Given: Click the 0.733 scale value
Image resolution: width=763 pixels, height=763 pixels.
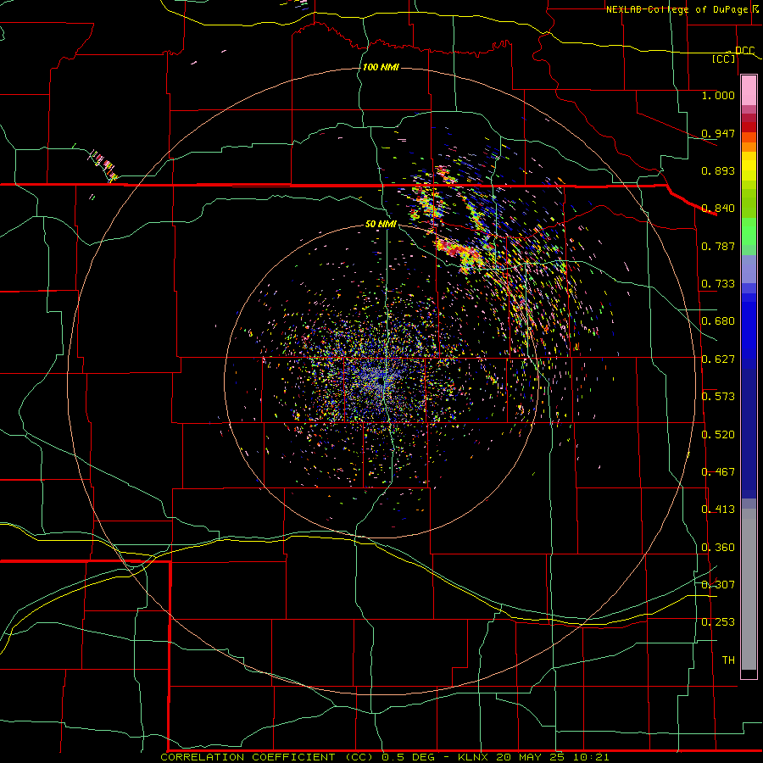Looking at the screenshot, I should (718, 284).
